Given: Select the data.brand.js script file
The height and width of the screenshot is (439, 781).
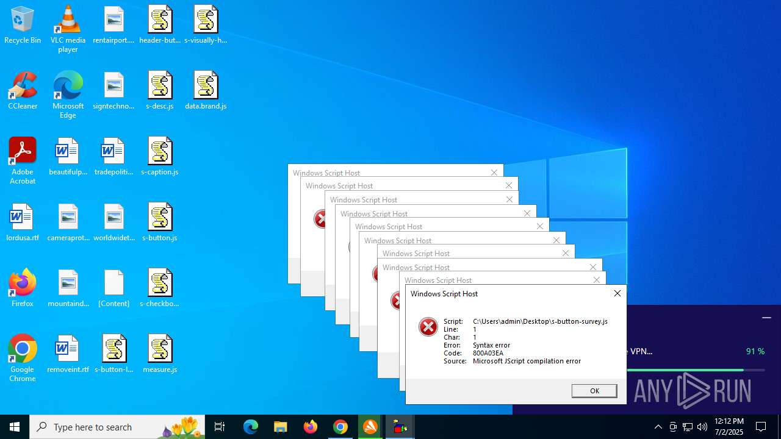Looking at the screenshot, I should 206,91.
